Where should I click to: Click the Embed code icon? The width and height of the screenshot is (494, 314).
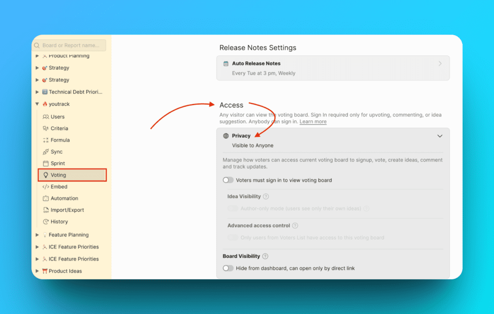click(46, 187)
